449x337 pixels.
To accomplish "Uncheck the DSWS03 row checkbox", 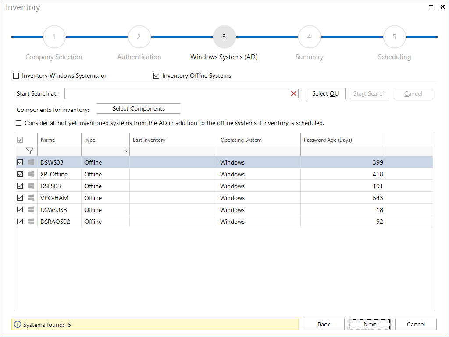I will 20,162.
